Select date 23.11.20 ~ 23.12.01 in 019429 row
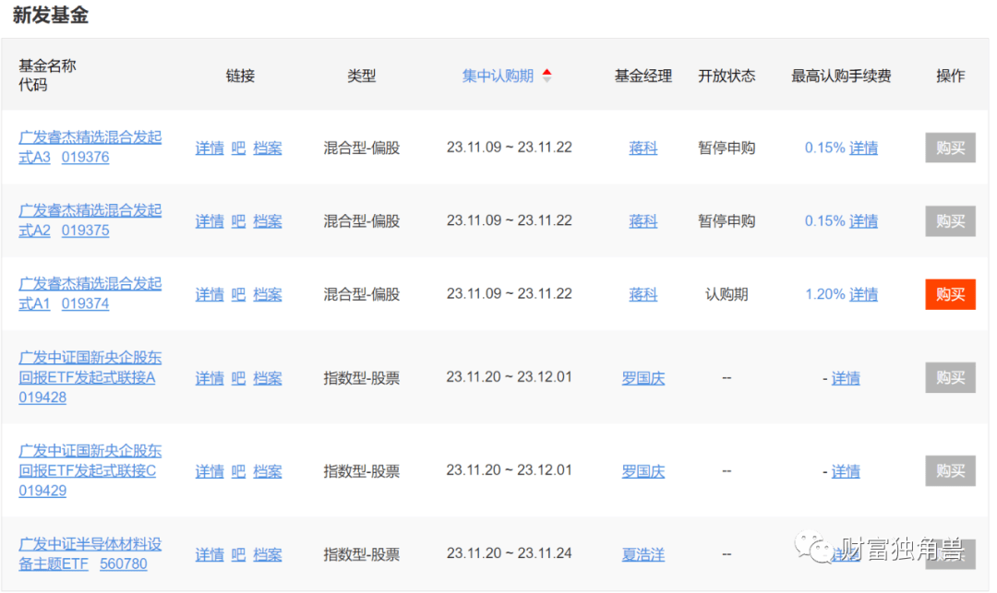The height and width of the screenshot is (593, 997). [x=510, y=469]
